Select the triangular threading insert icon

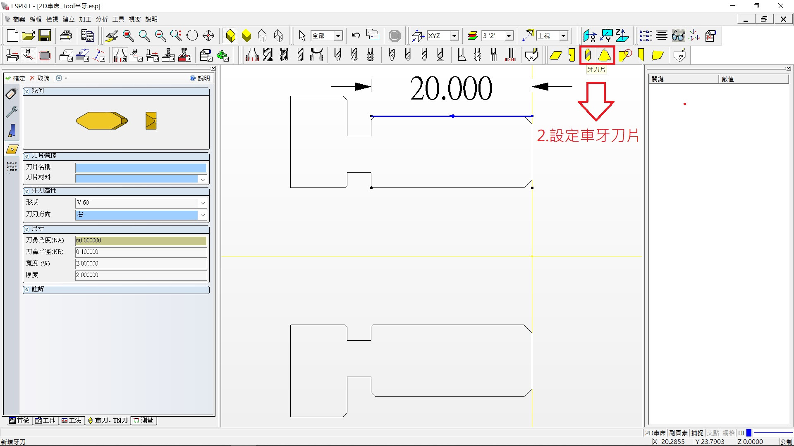(605, 55)
